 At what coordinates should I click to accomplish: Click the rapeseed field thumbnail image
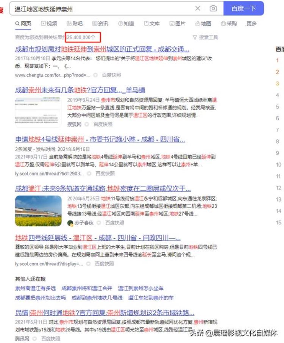tap(38, 211)
